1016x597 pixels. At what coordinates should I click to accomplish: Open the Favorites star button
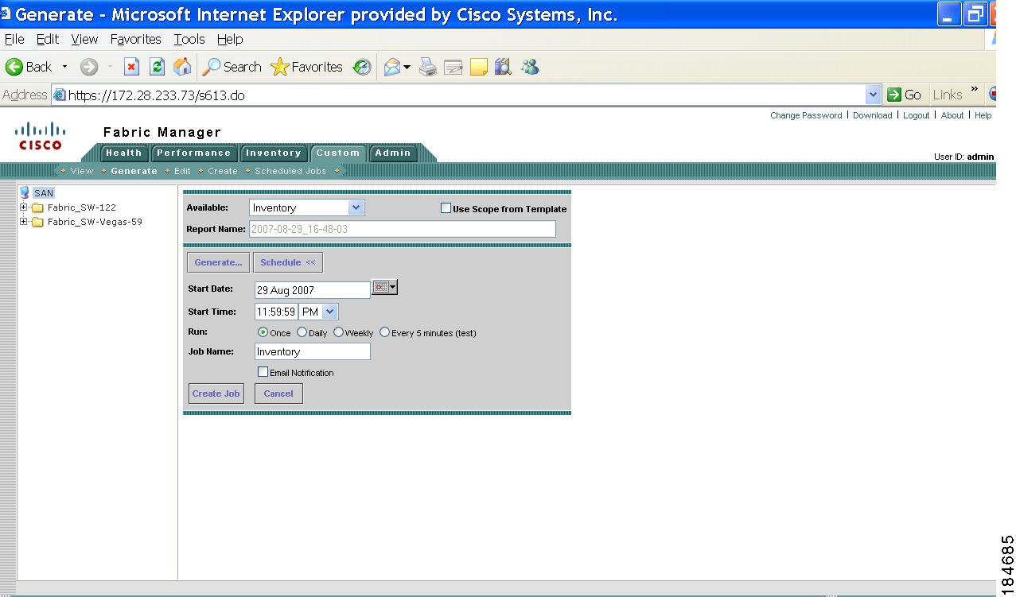(x=307, y=68)
